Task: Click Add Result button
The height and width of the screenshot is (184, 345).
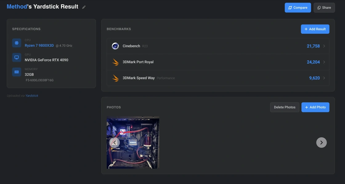Action: coord(315,29)
